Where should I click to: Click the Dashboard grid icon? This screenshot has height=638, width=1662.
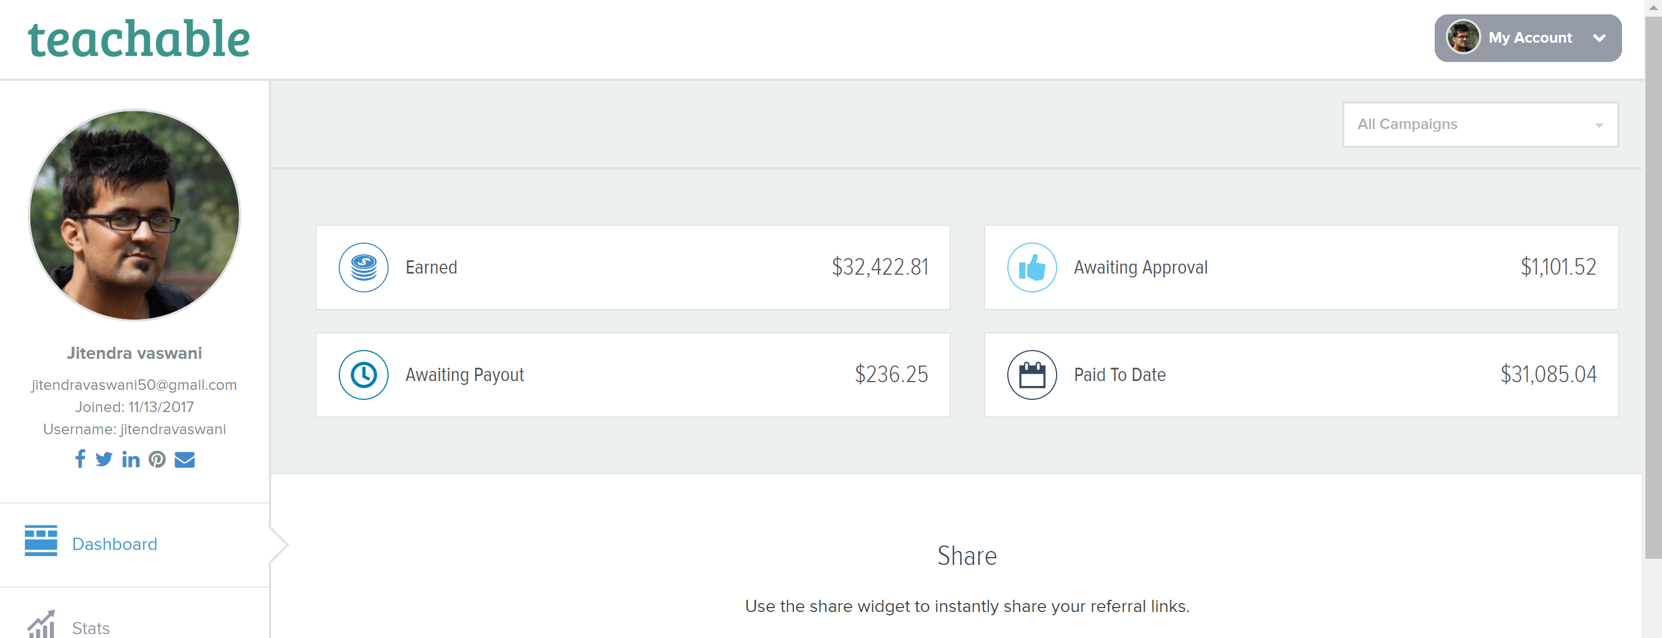[40, 540]
